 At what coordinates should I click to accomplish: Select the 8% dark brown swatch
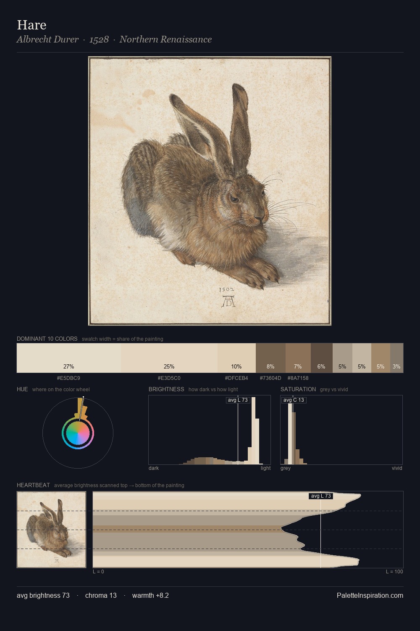270,358
